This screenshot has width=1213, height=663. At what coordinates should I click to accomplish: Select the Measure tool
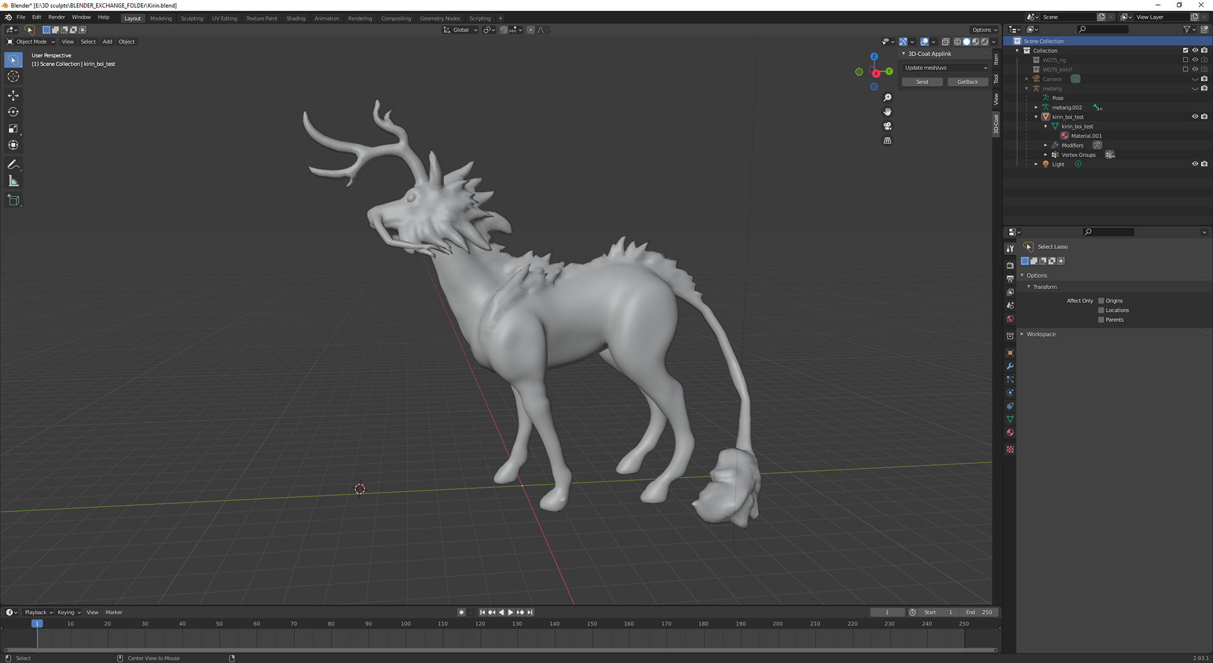(x=13, y=181)
